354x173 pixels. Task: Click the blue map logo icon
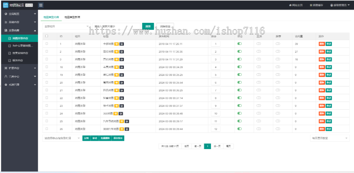click(x=6, y=5)
